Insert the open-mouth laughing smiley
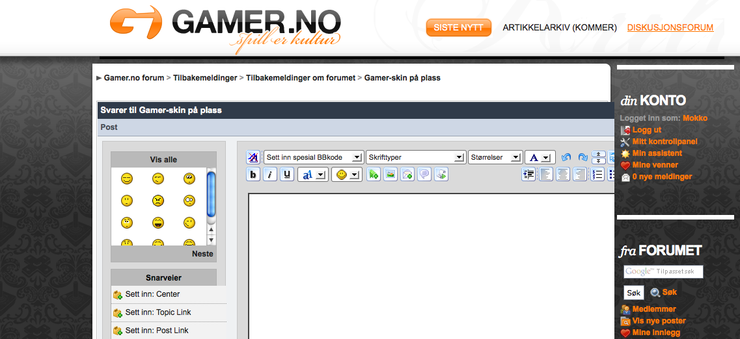 tap(158, 223)
